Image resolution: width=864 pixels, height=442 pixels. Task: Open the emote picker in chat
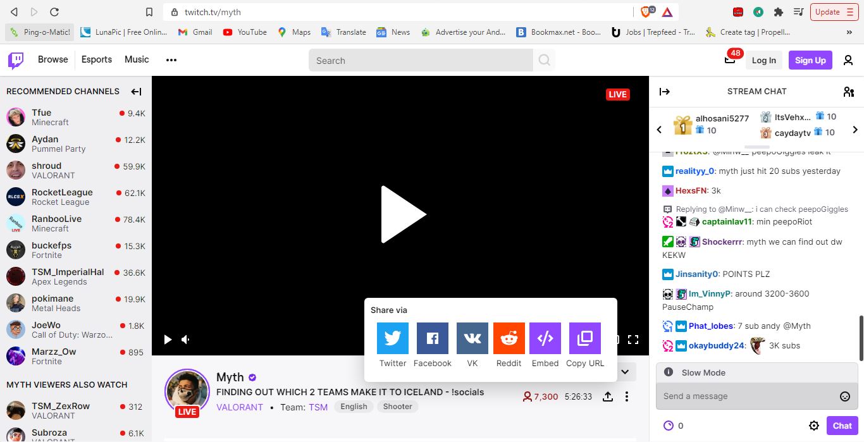pyautogui.click(x=844, y=396)
